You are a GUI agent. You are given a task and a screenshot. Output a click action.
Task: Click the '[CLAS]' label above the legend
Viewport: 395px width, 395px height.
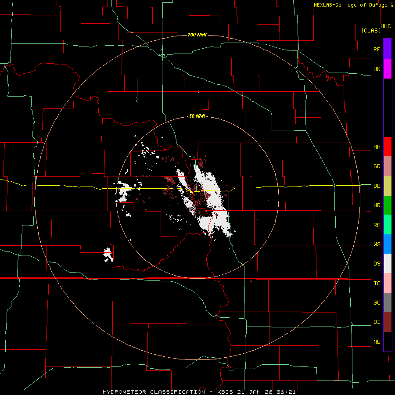(x=371, y=30)
